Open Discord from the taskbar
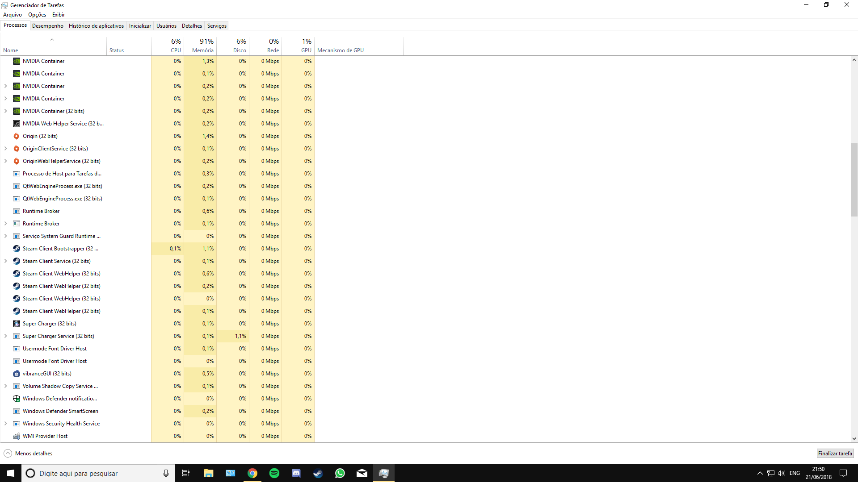The image size is (858, 483). [296, 473]
